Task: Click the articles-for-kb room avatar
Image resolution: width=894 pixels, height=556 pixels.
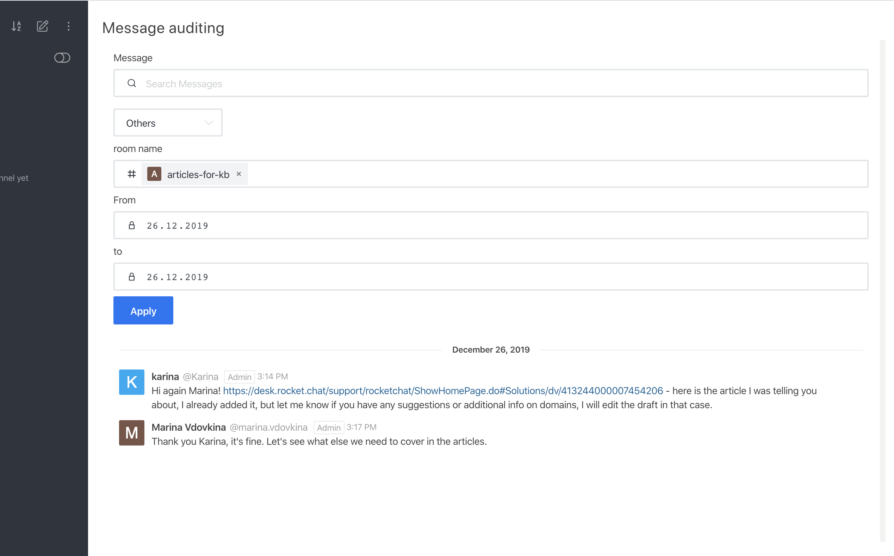Action: (x=154, y=174)
